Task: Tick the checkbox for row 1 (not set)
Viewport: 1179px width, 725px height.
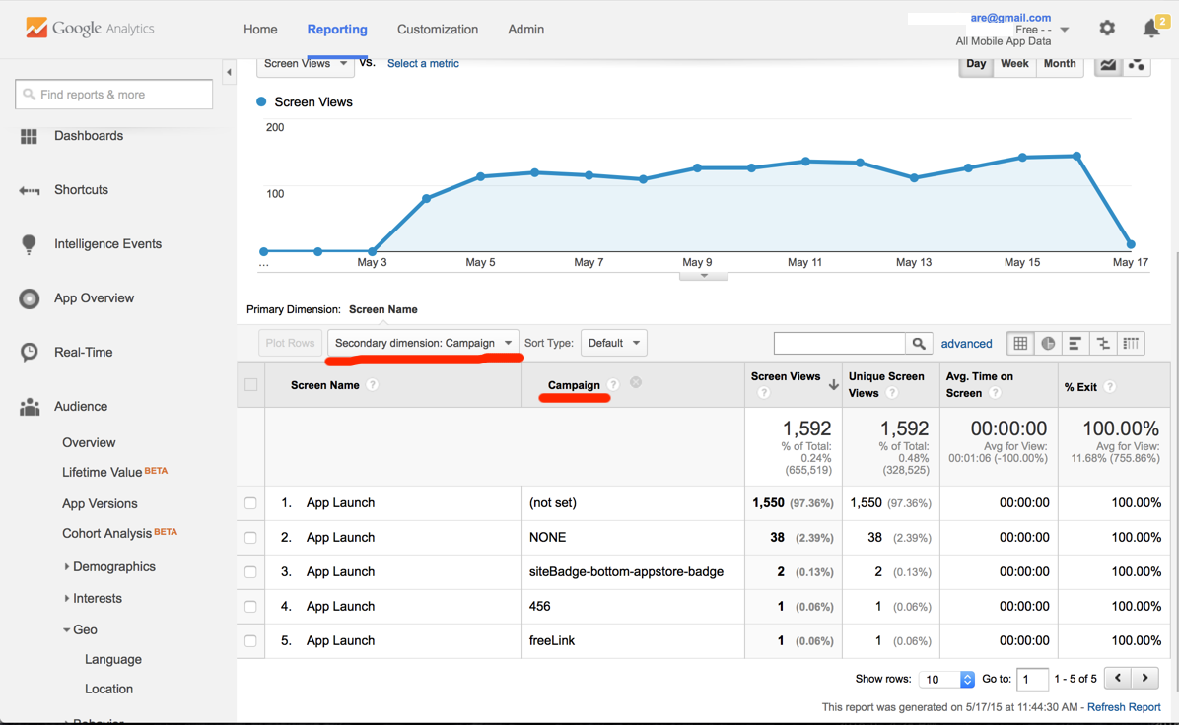Action: 251,503
